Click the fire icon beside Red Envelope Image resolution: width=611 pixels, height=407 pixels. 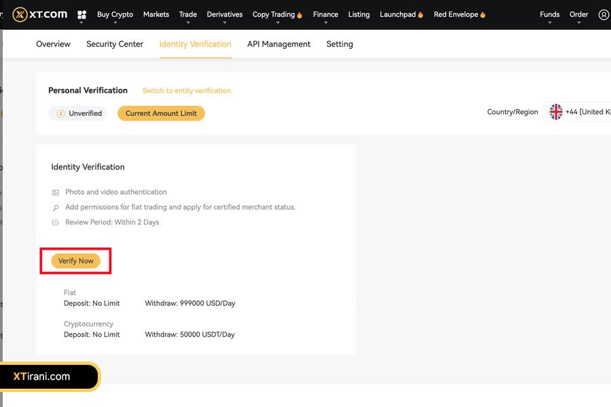click(483, 15)
